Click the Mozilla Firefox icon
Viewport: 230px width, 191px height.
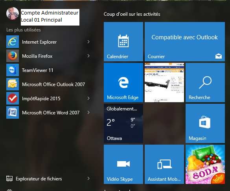pyautogui.click(x=13, y=56)
